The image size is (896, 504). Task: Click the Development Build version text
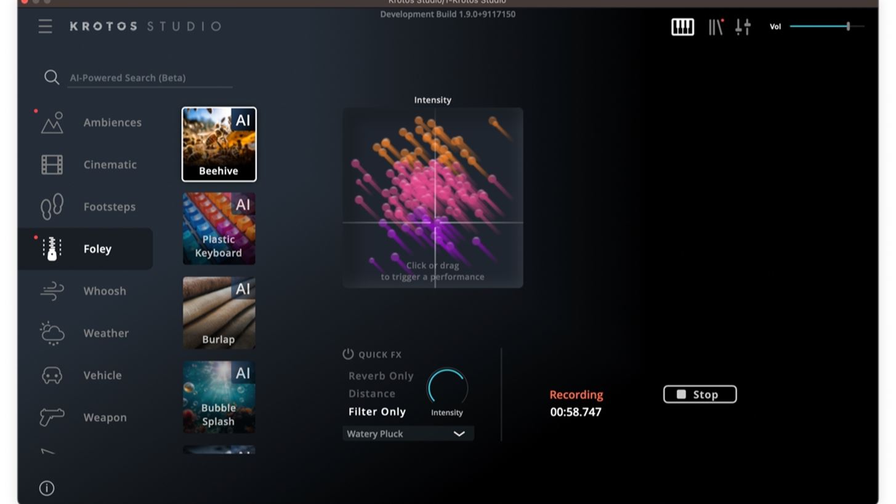point(448,14)
